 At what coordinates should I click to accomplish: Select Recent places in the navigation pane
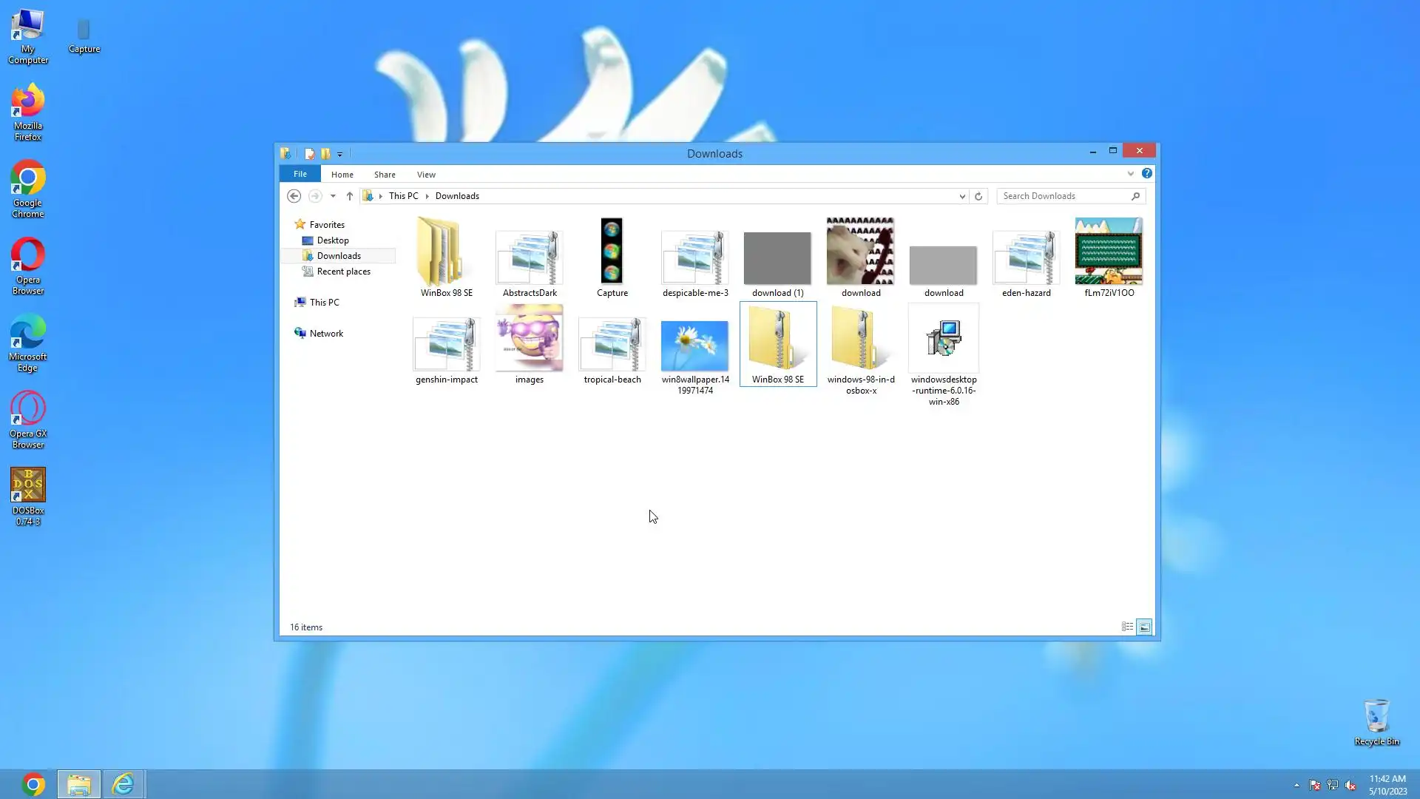click(x=343, y=272)
